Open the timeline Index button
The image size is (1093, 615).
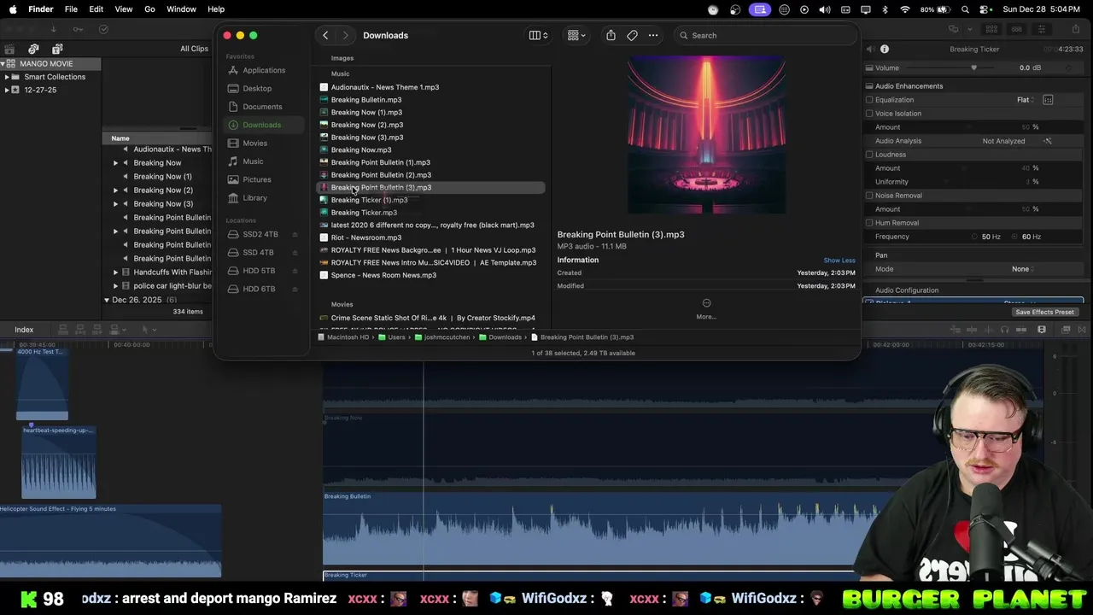24,330
